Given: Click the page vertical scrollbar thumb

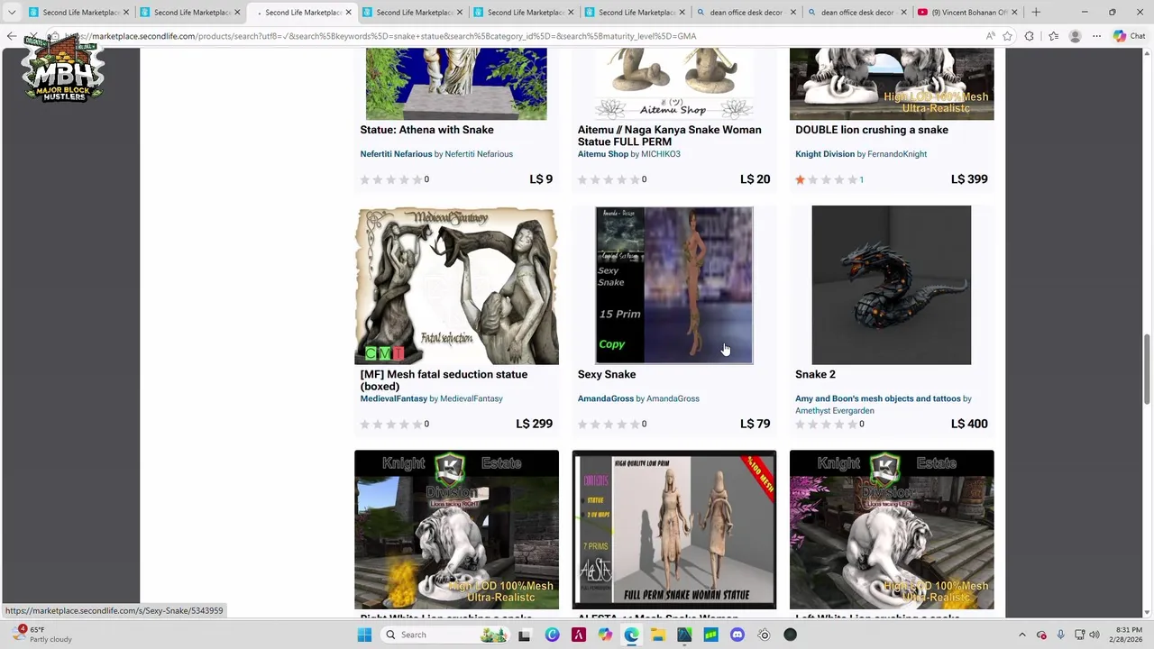Looking at the screenshot, I should [1147, 370].
